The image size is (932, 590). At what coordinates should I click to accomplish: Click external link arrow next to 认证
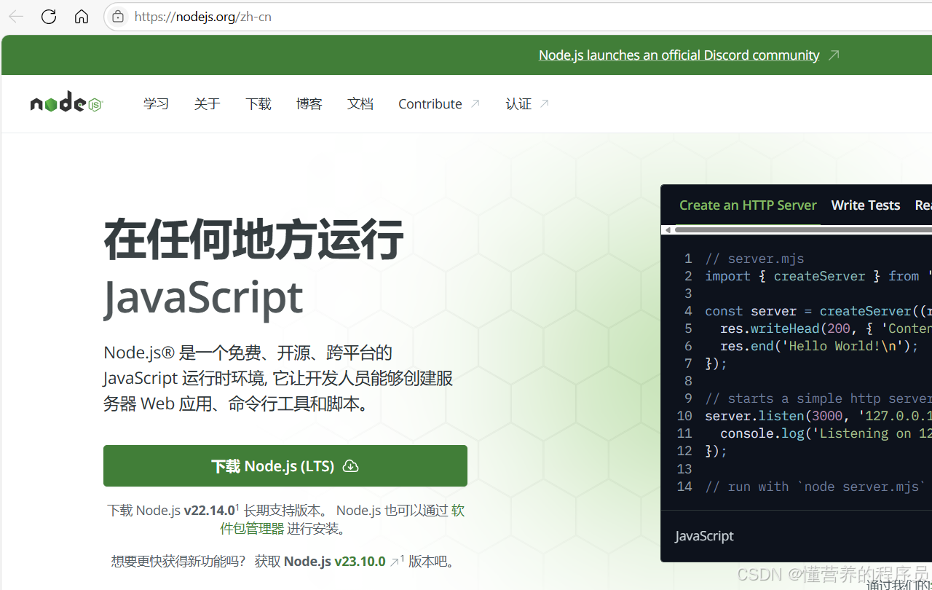click(x=544, y=104)
